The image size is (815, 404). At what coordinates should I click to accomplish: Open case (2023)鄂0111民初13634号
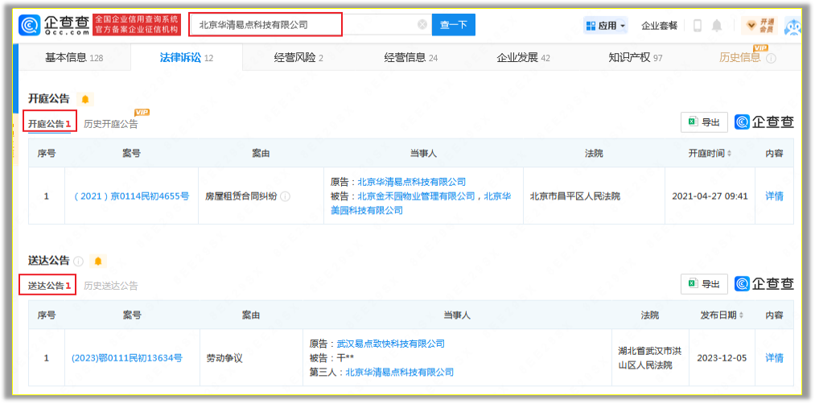pyautogui.click(x=127, y=357)
